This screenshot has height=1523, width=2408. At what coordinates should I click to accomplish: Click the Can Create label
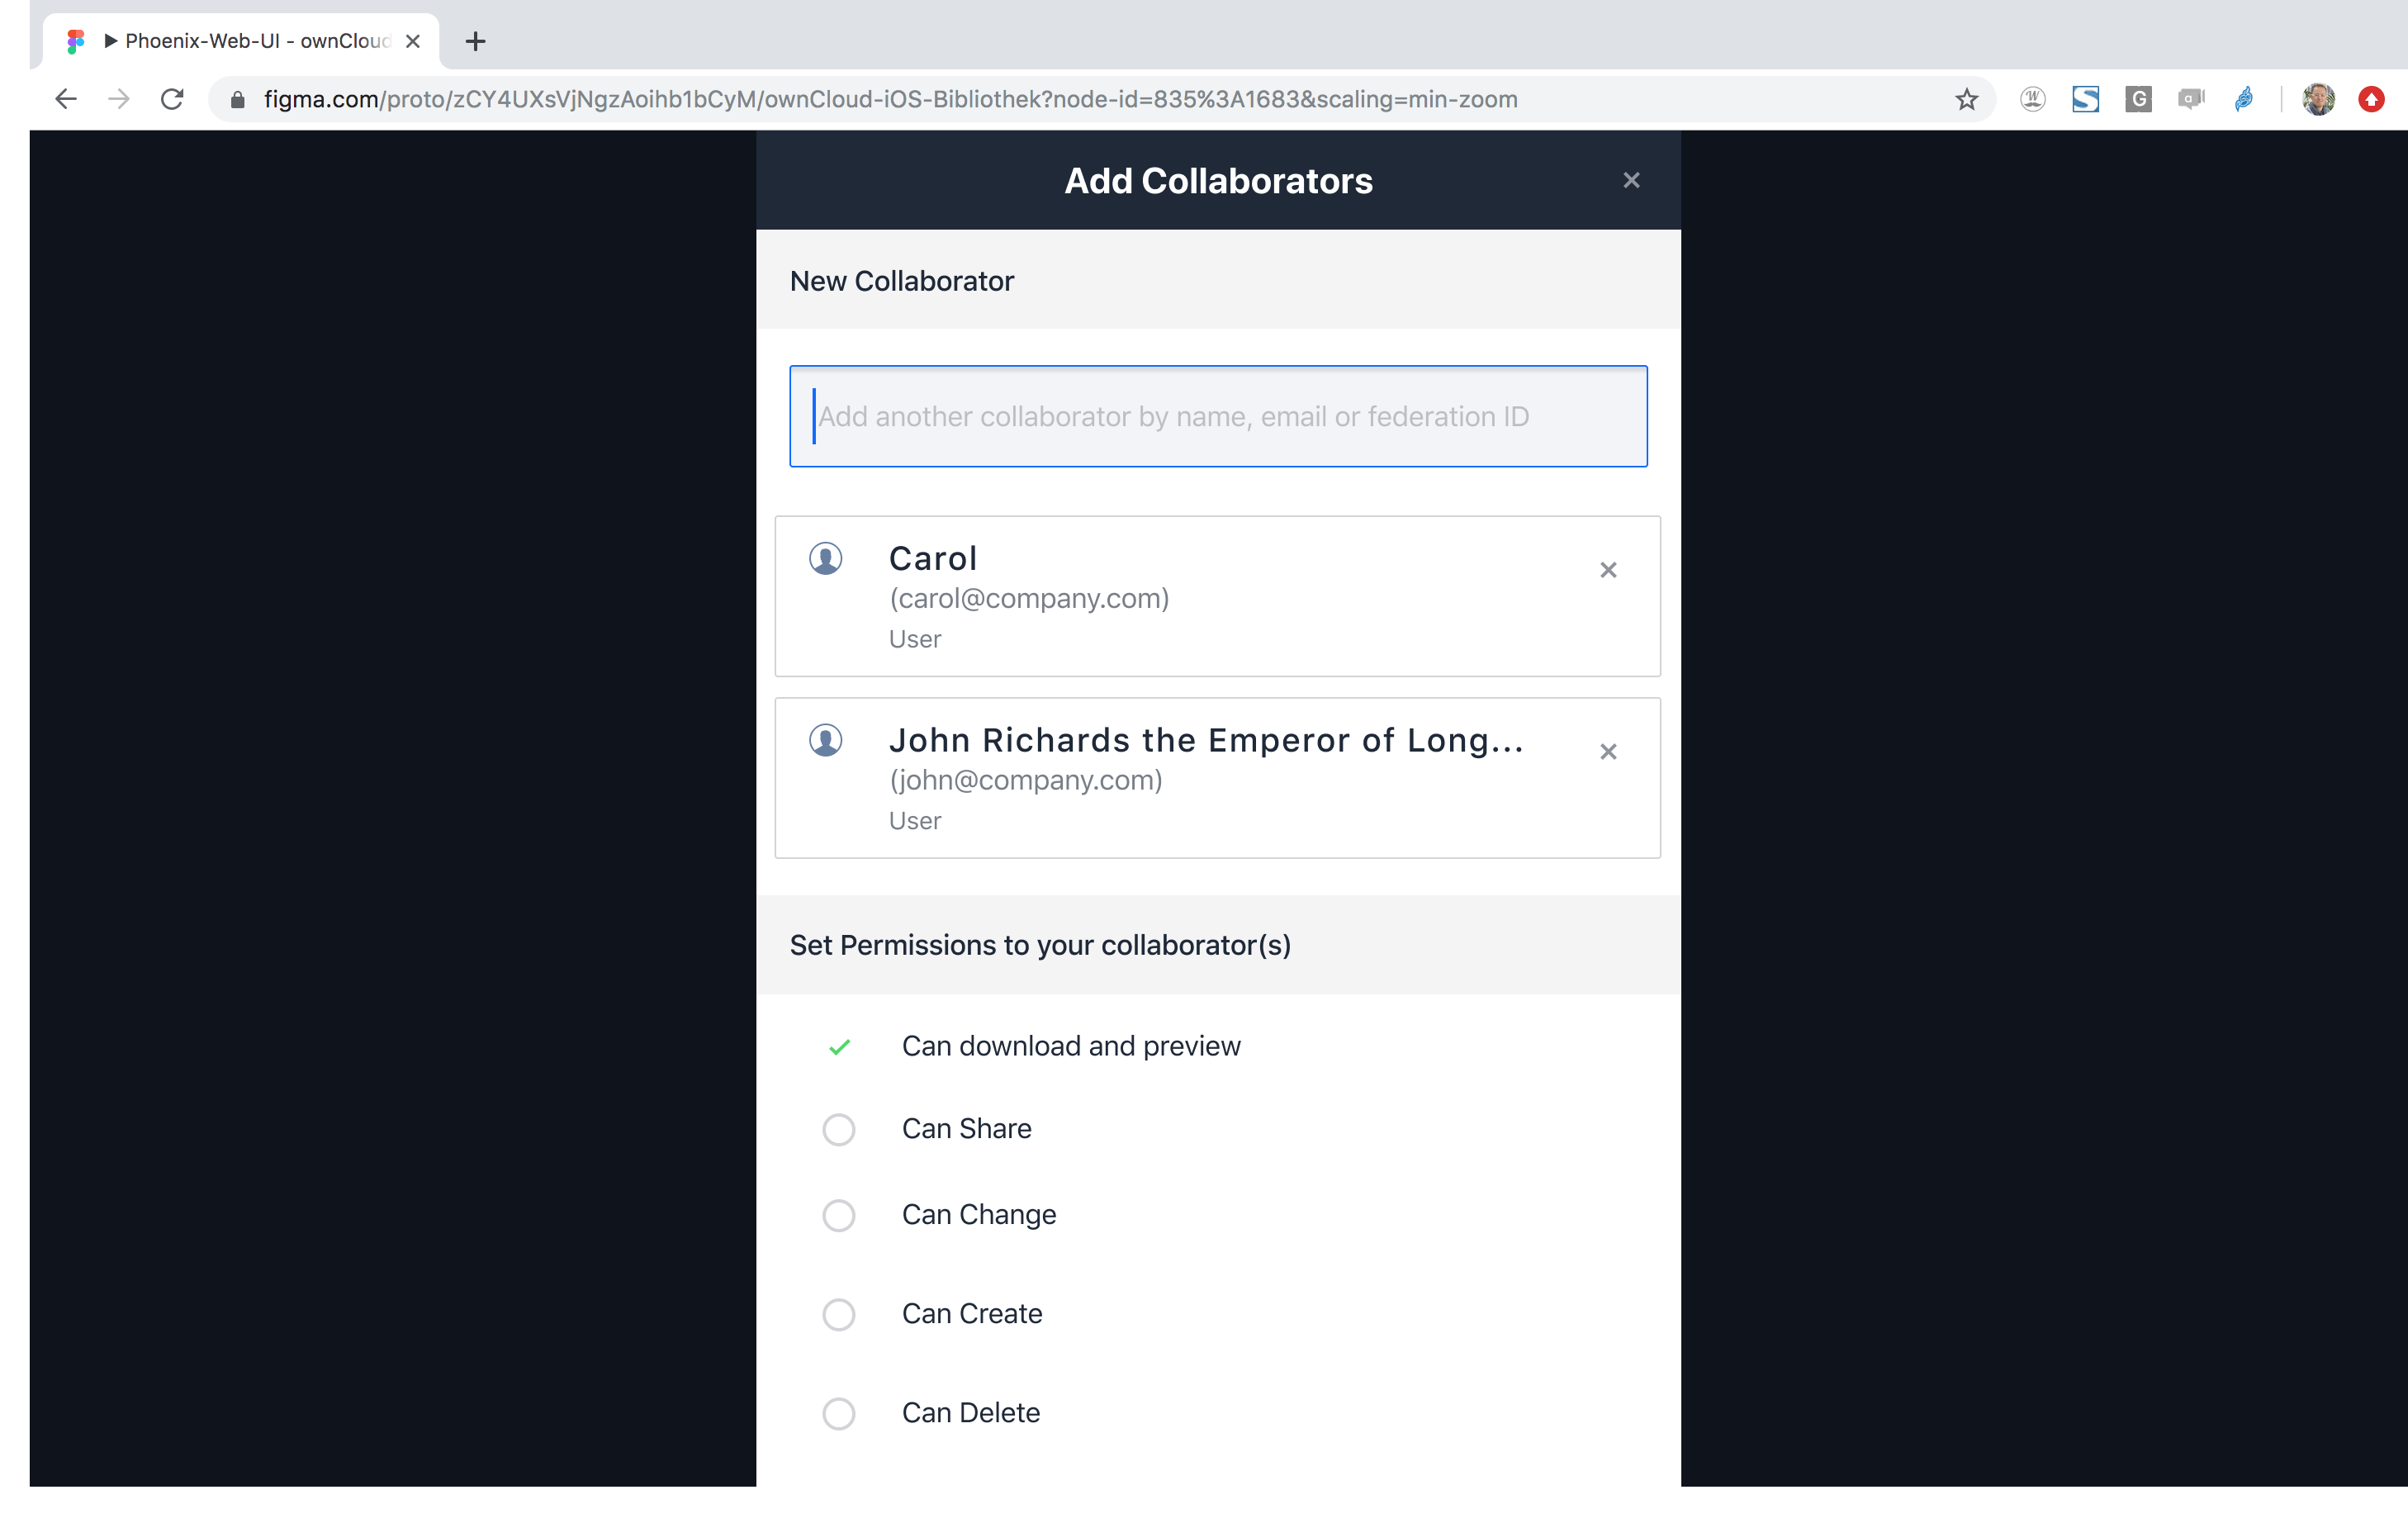click(x=972, y=1314)
